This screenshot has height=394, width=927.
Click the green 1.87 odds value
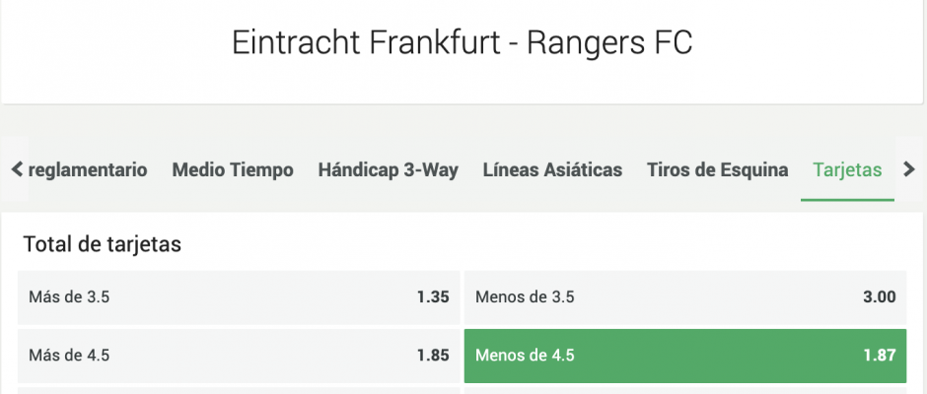(879, 356)
